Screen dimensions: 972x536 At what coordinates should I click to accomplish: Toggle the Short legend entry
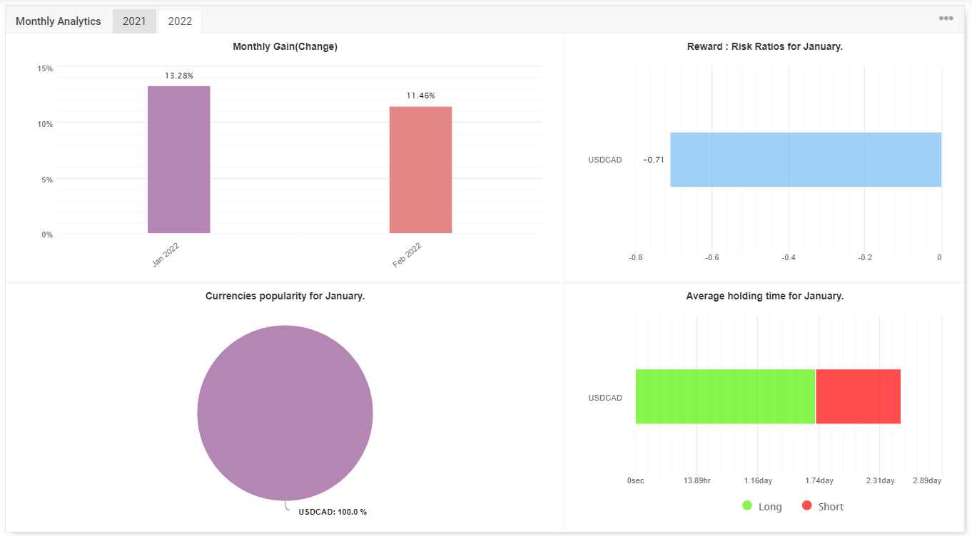click(x=823, y=507)
